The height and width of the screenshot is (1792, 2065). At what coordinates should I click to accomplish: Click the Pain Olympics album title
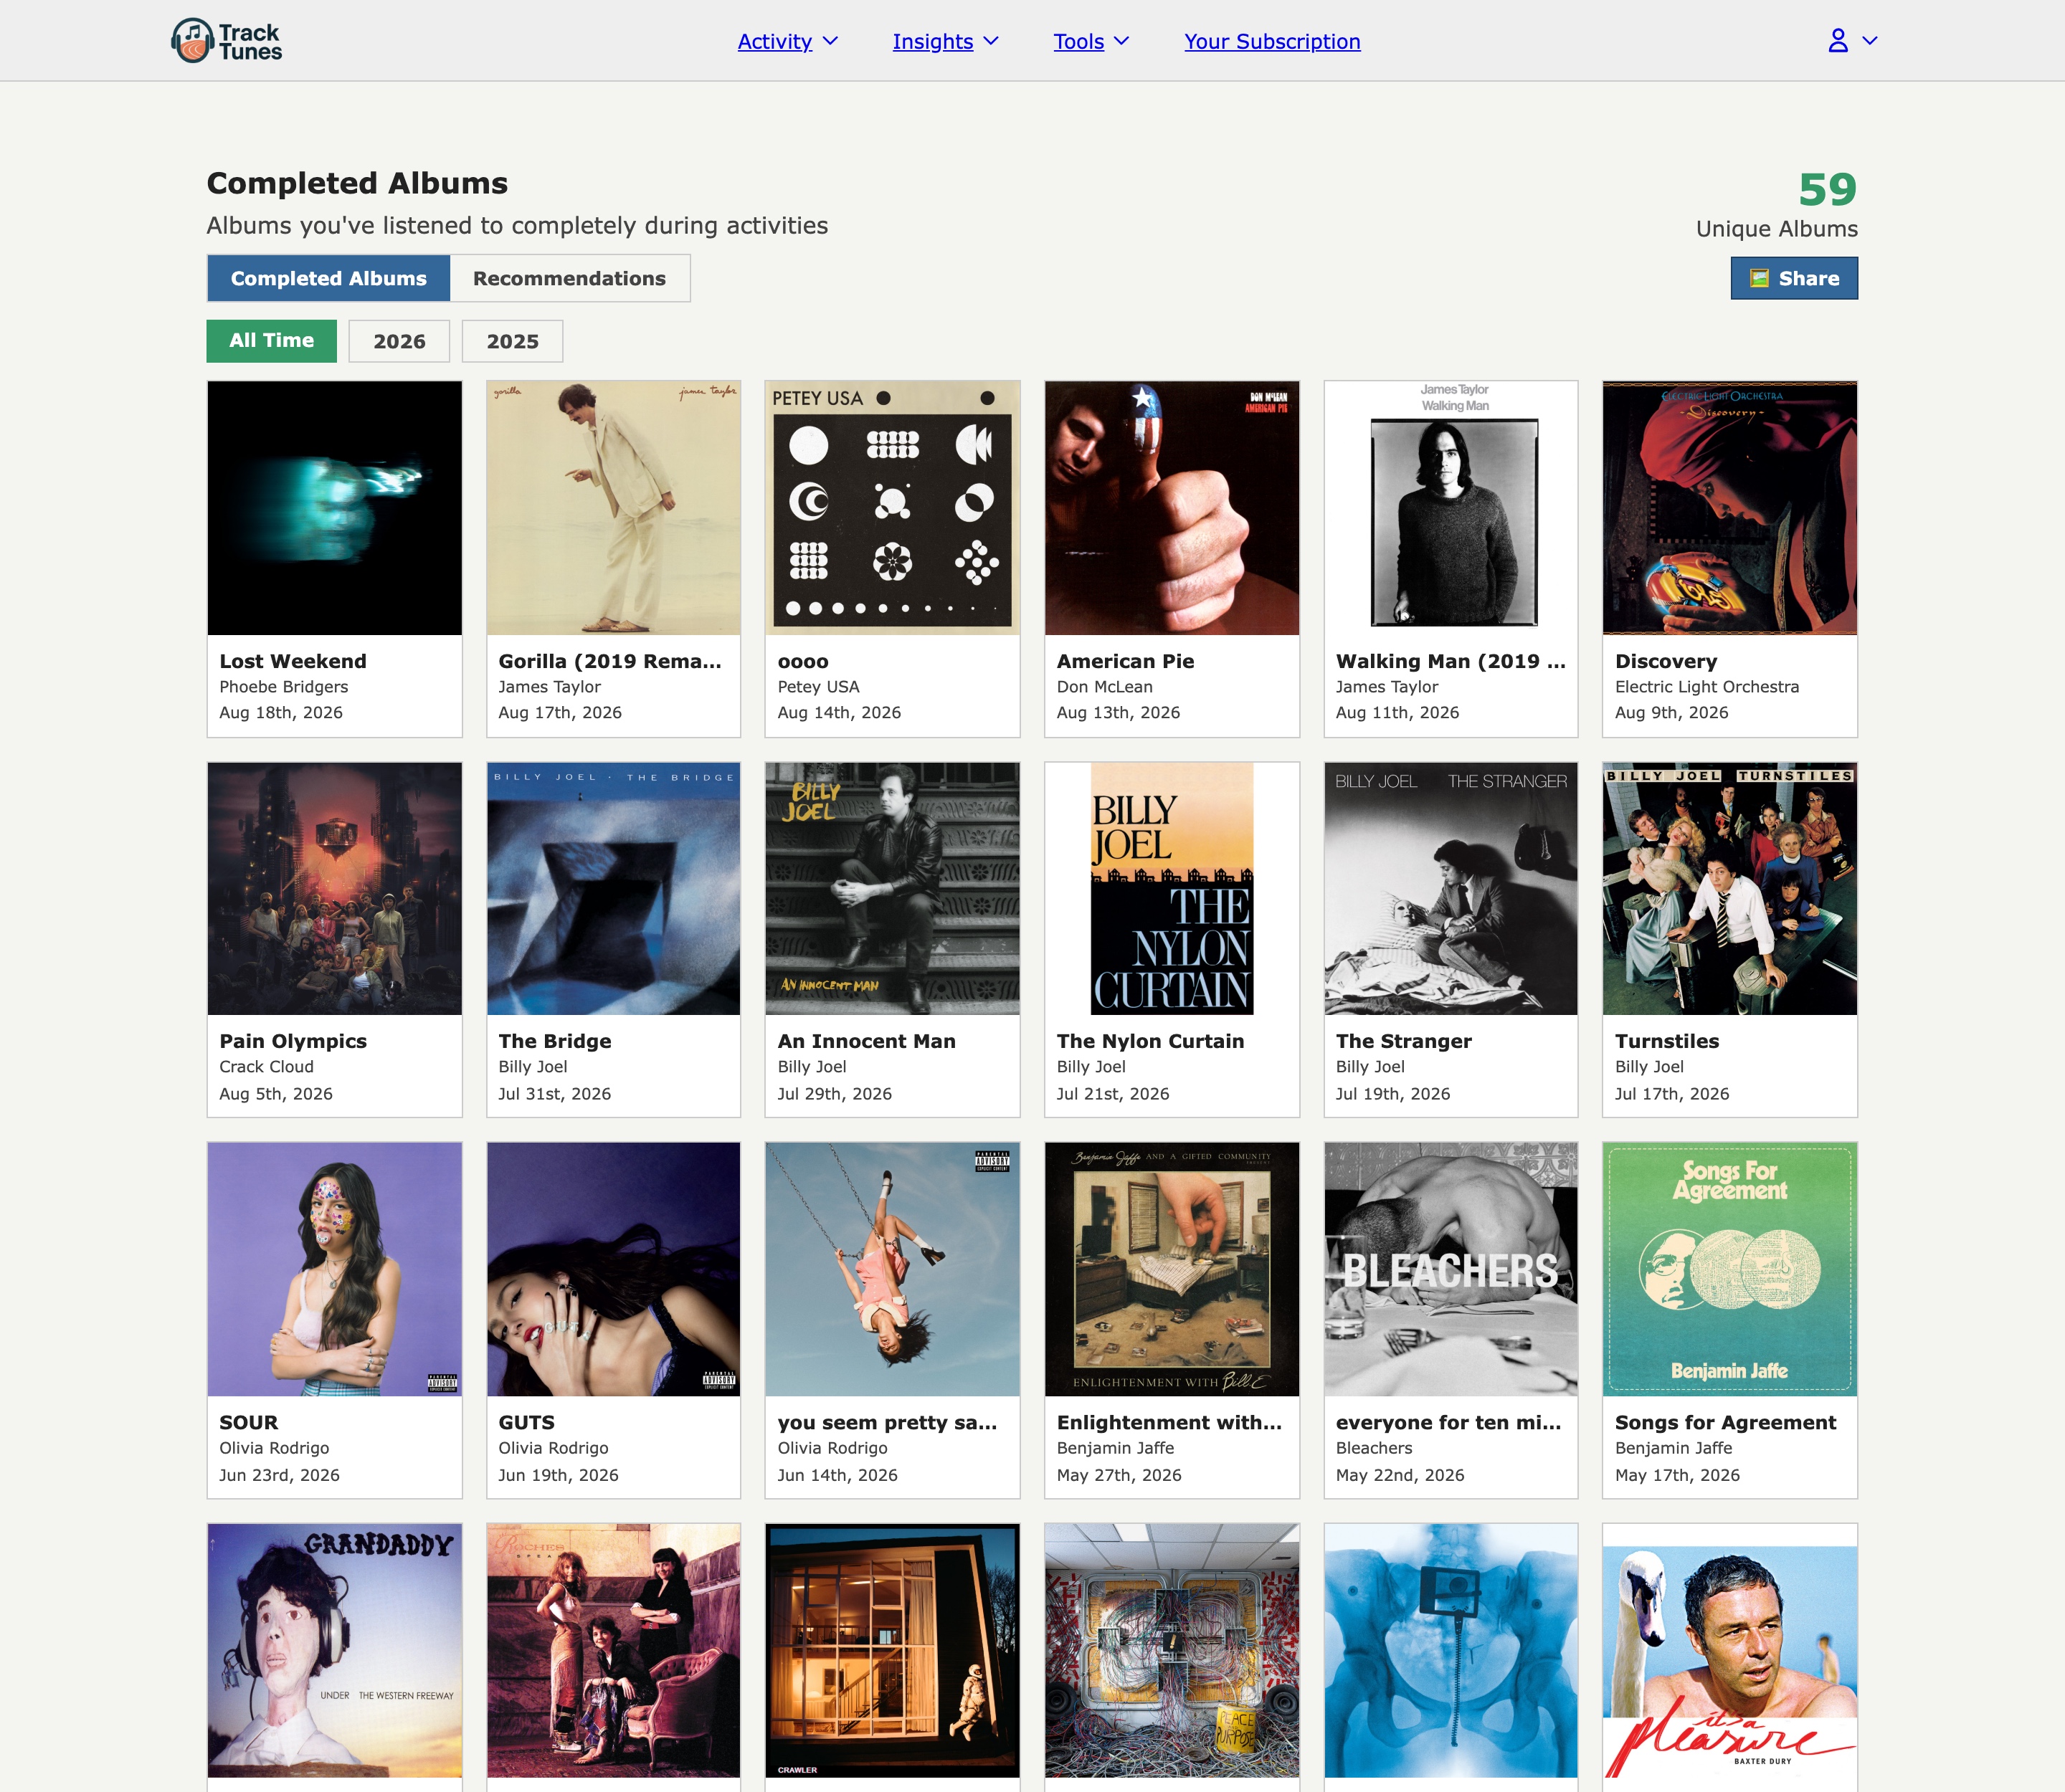pos(293,1041)
